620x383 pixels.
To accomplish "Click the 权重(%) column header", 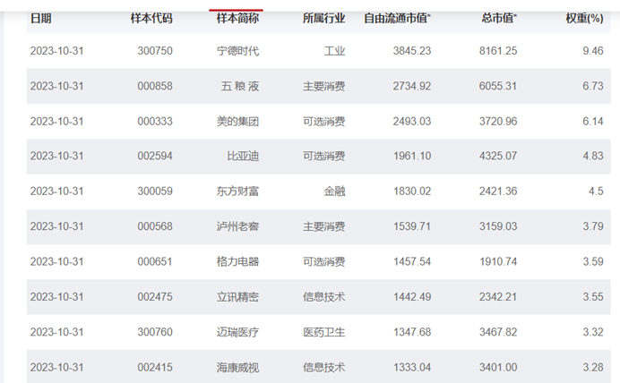I will coord(584,19).
